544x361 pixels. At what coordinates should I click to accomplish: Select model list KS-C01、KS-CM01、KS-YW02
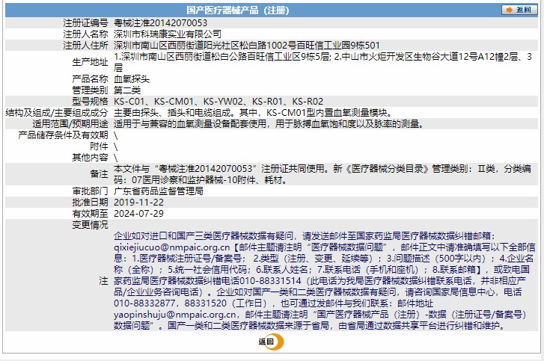[178, 102]
